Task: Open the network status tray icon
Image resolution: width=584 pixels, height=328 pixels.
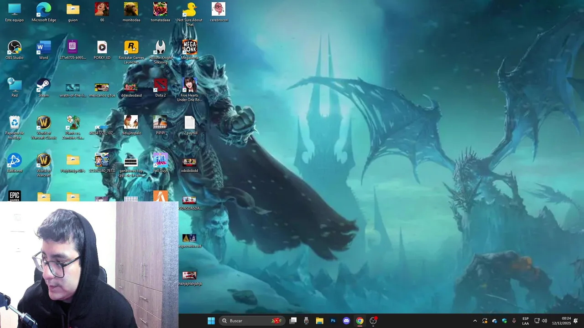Action: [537, 321]
